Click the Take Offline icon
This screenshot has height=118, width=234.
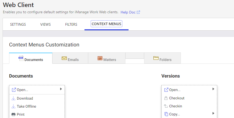point(13,106)
